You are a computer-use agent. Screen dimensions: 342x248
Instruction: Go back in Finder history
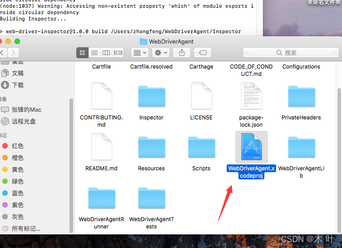click(3, 53)
